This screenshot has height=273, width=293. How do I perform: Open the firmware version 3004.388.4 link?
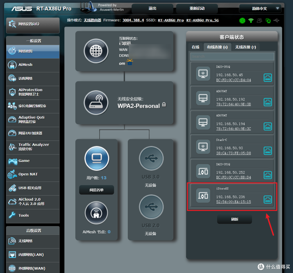133,20
